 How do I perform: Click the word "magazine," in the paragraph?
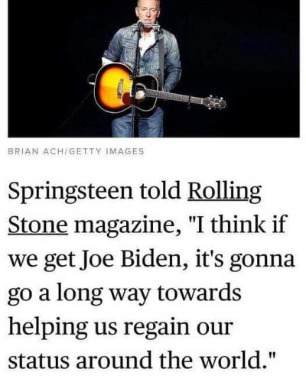[127, 225]
